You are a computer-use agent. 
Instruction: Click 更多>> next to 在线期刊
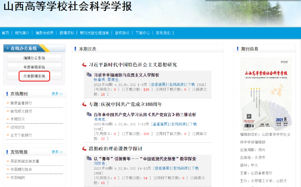point(57,94)
